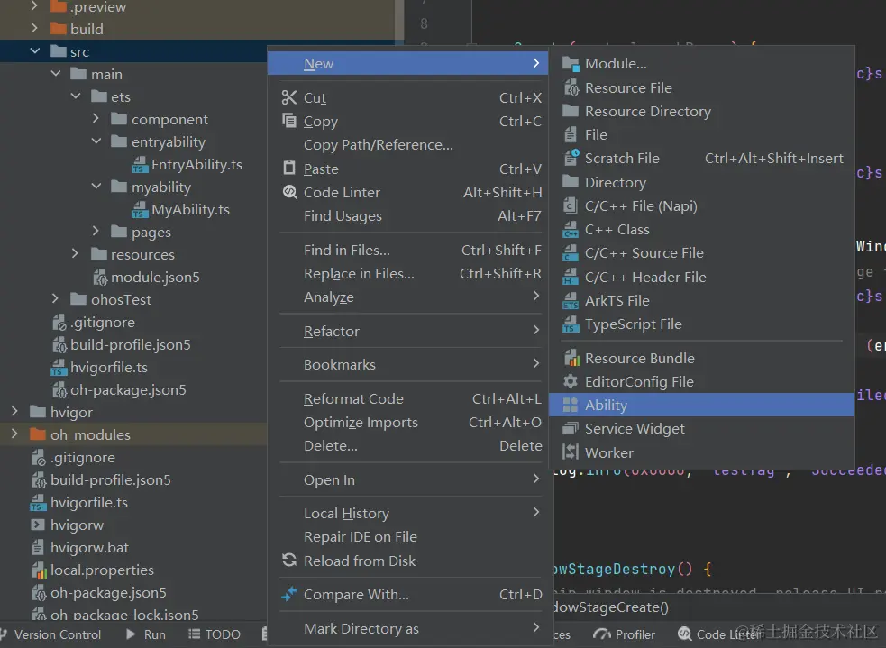This screenshot has height=648, width=886.
Task: Click the local.properties file icon
Action: pos(39,570)
